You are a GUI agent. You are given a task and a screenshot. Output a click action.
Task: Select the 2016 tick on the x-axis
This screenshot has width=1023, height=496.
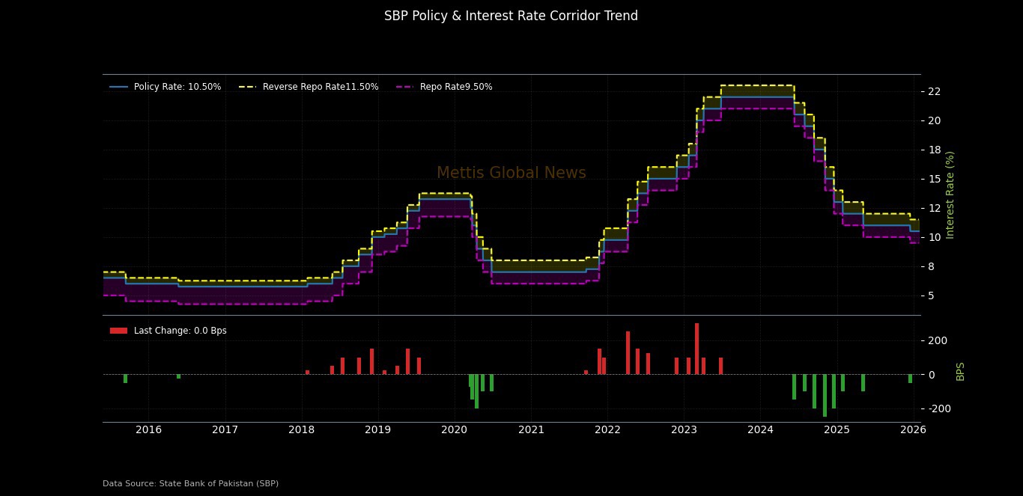click(x=148, y=429)
